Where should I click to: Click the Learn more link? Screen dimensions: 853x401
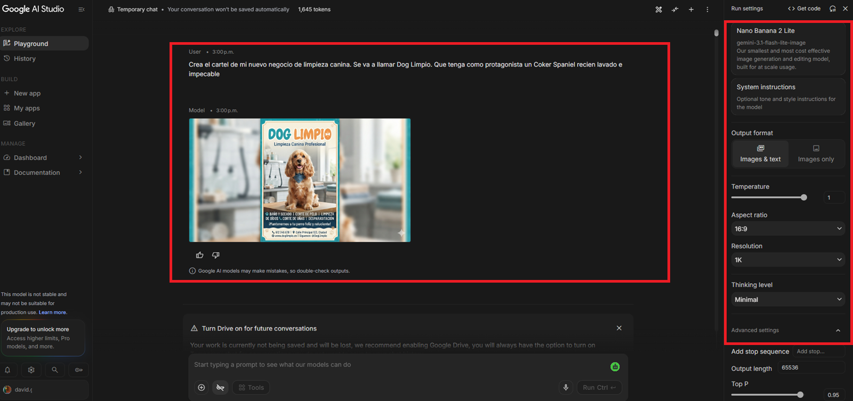[x=52, y=312]
